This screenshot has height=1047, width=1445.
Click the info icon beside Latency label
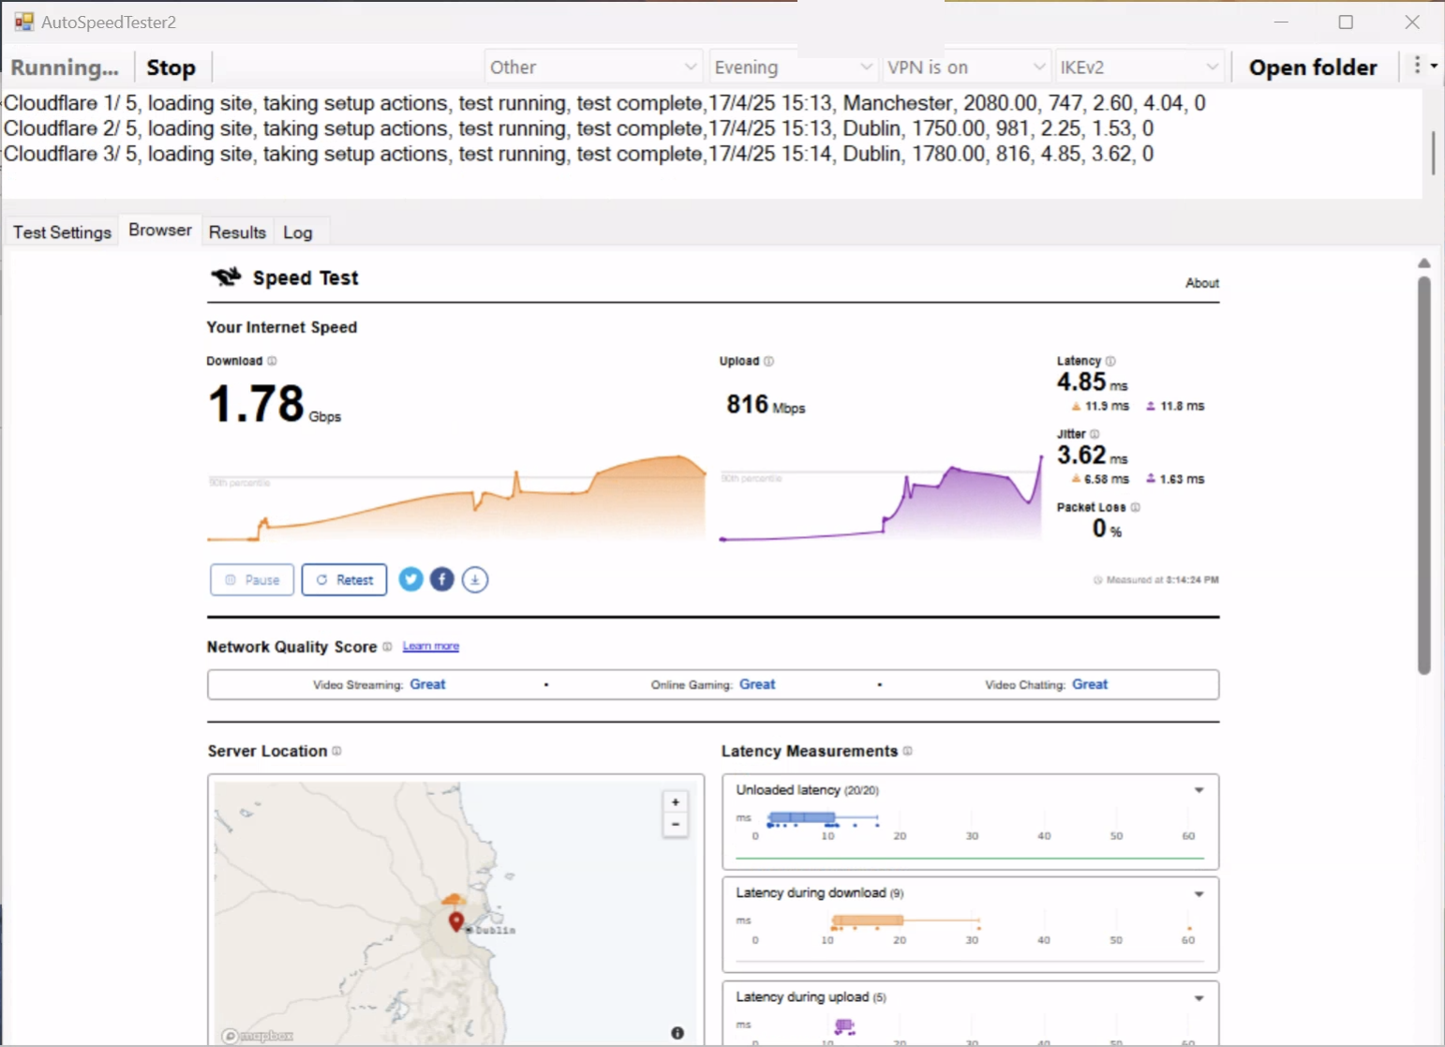point(1110,361)
